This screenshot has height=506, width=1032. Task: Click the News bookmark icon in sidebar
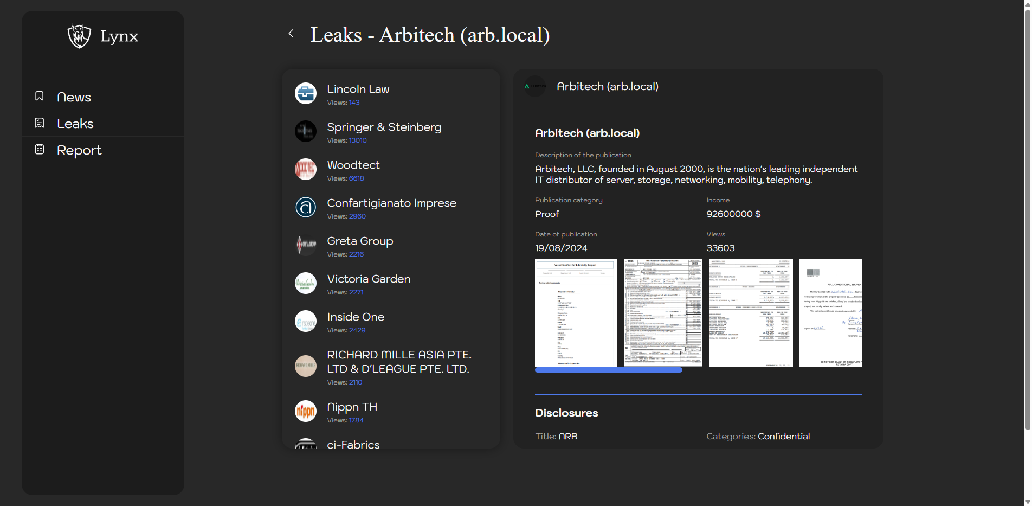coord(40,96)
